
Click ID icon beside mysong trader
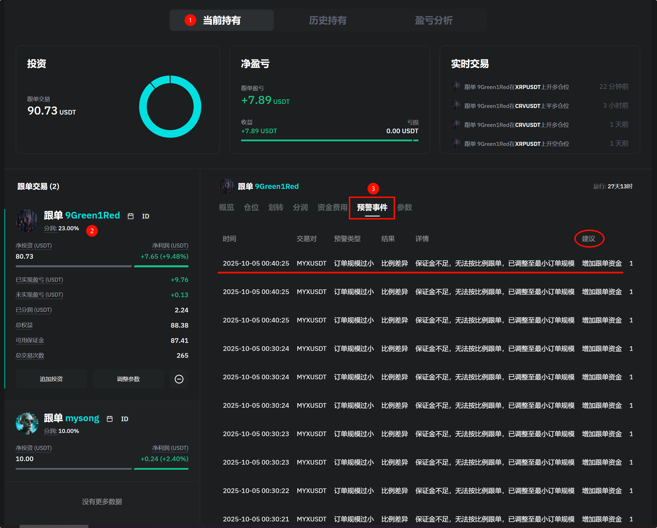coord(124,419)
